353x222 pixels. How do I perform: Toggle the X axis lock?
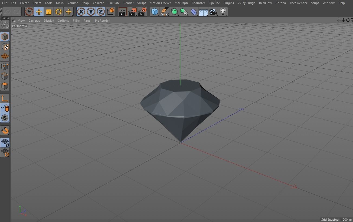click(x=81, y=12)
